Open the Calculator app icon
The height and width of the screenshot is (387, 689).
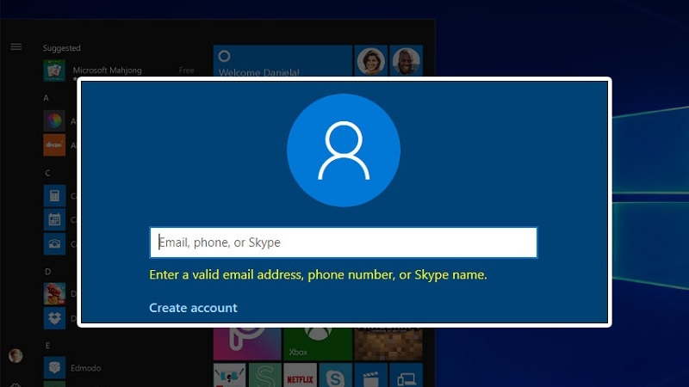tap(54, 195)
